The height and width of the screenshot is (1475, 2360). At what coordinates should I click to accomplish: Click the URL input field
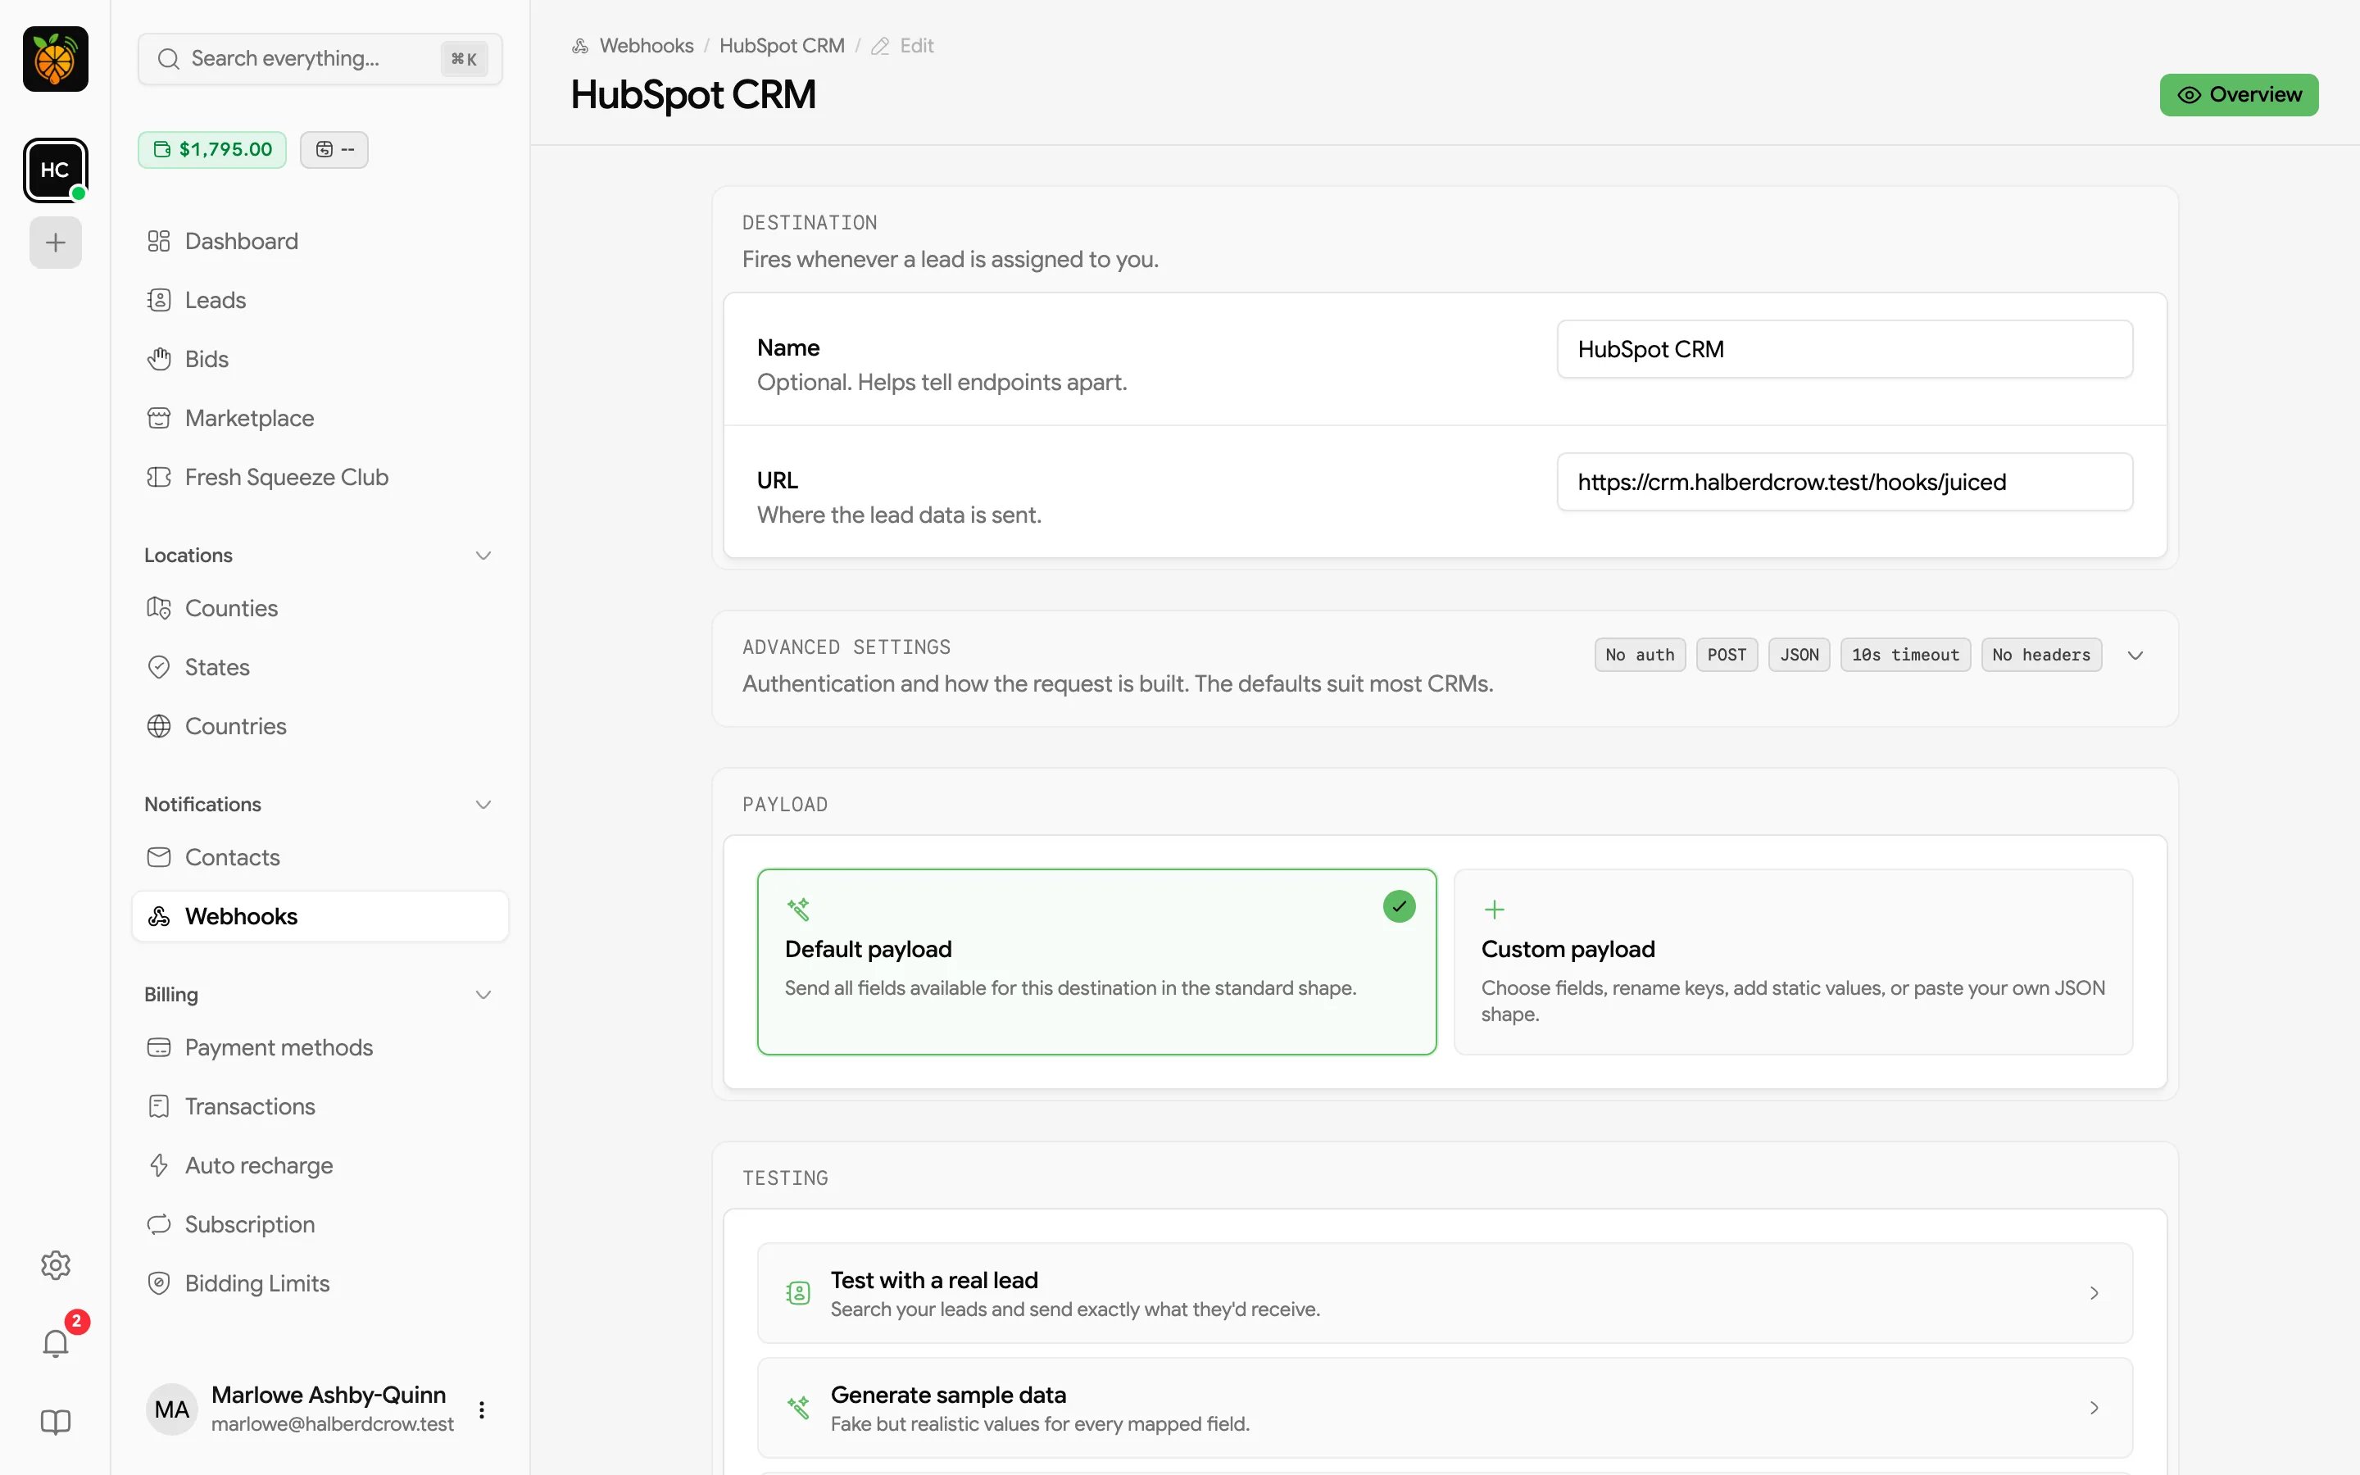click(x=1844, y=482)
